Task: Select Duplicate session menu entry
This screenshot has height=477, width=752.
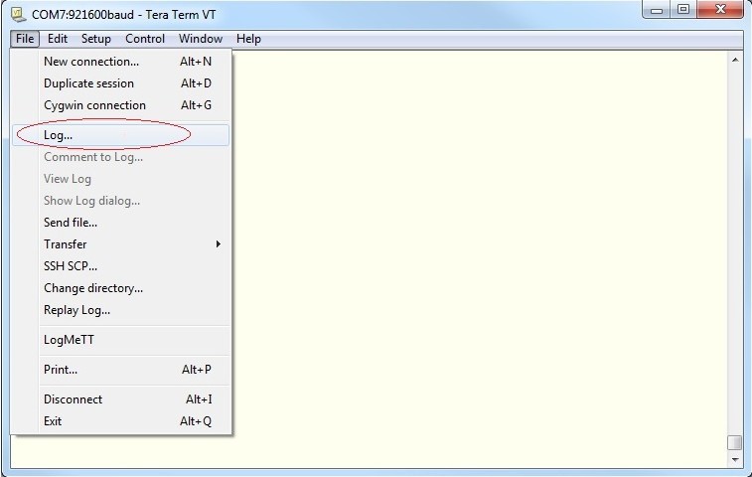Action: coord(120,83)
